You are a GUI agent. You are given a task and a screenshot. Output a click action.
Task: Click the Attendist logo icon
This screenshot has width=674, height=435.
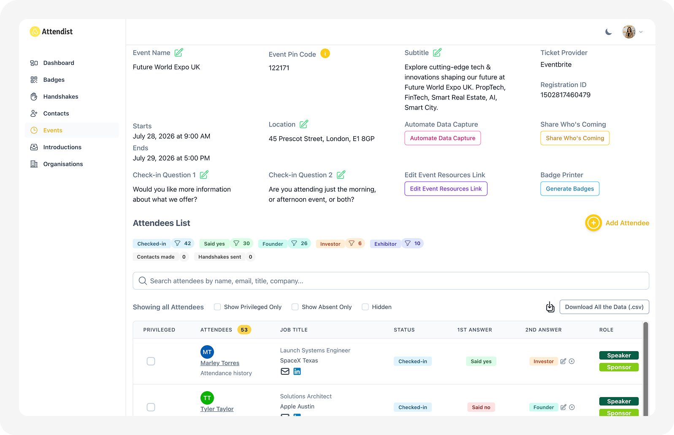pos(35,32)
